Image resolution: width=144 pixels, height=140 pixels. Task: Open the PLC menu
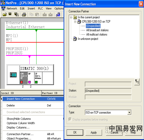tap(40, 8)
